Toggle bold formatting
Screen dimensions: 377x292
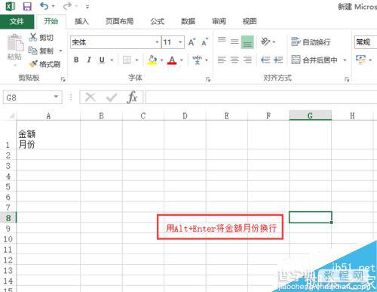pyautogui.click(x=76, y=60)
